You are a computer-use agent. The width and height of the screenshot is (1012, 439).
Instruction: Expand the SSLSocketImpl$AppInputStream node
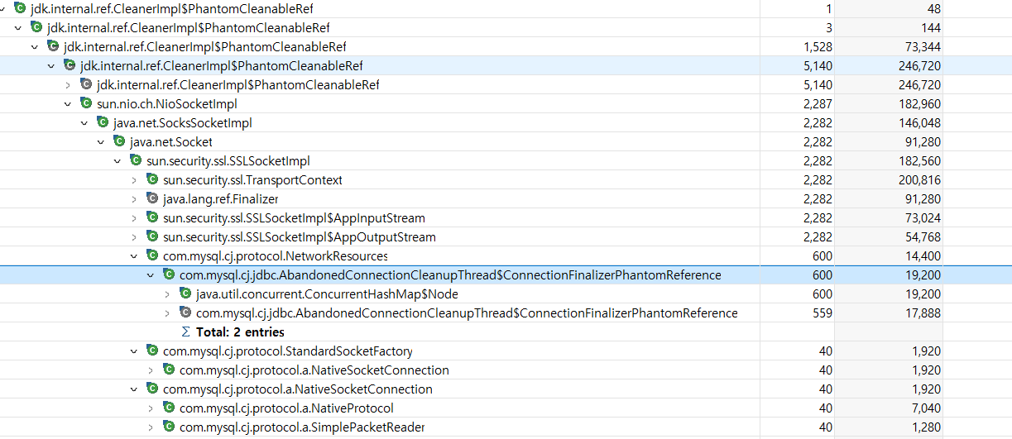pos(134,217)
